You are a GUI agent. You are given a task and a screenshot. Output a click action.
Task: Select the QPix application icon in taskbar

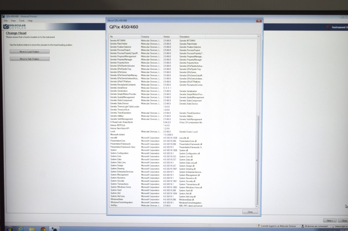(54, 229)
